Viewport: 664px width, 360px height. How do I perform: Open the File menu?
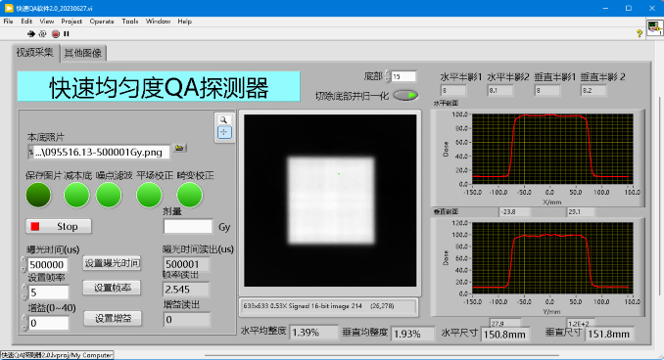click(9, 22)
